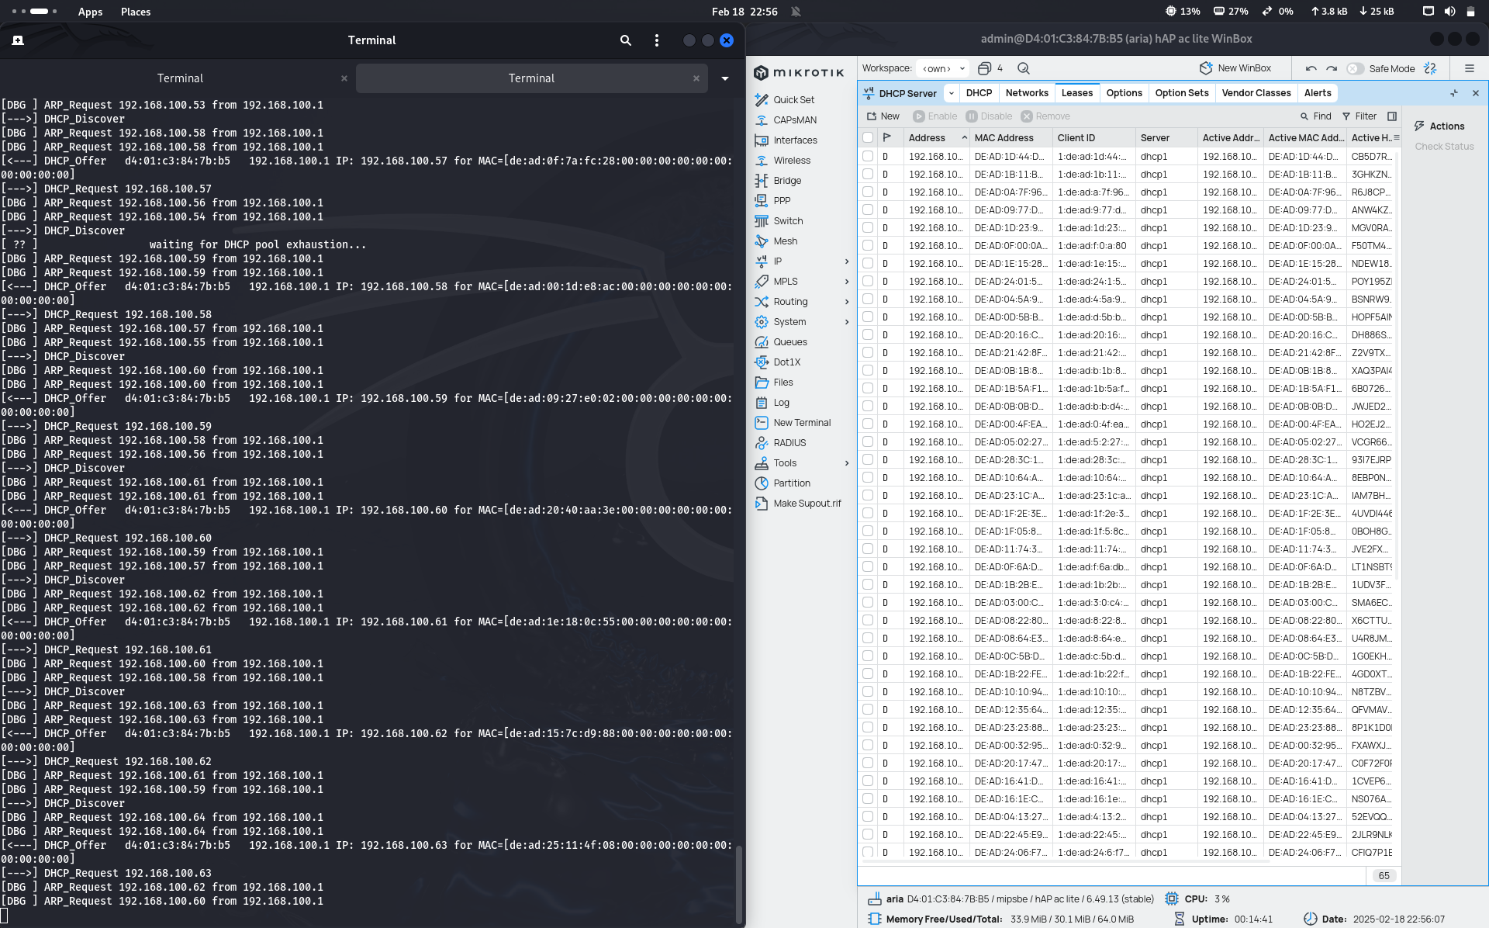Open the Wireless sidebar item

(791, 160)
